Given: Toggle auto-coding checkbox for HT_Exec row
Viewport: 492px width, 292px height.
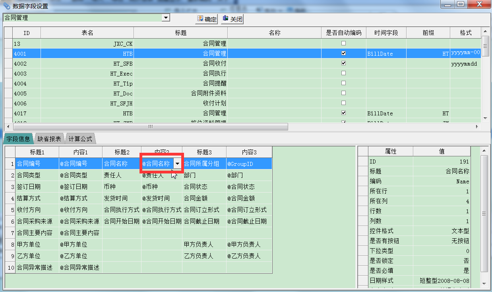Looking at the screenshot, I should 343,73.
